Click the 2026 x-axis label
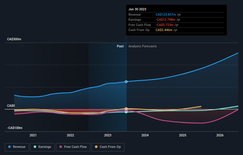The image size is (243, 155). [220, 135]
